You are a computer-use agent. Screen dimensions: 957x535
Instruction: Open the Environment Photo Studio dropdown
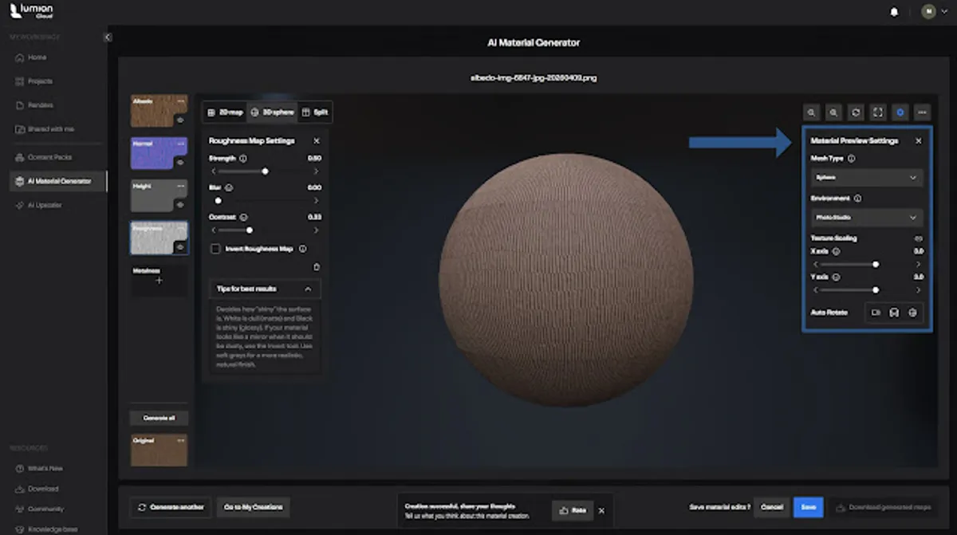(867, 217)
